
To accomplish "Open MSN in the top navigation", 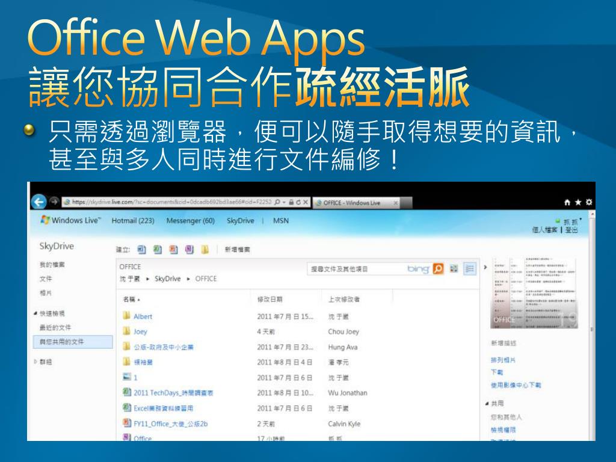I will [281, 221].
